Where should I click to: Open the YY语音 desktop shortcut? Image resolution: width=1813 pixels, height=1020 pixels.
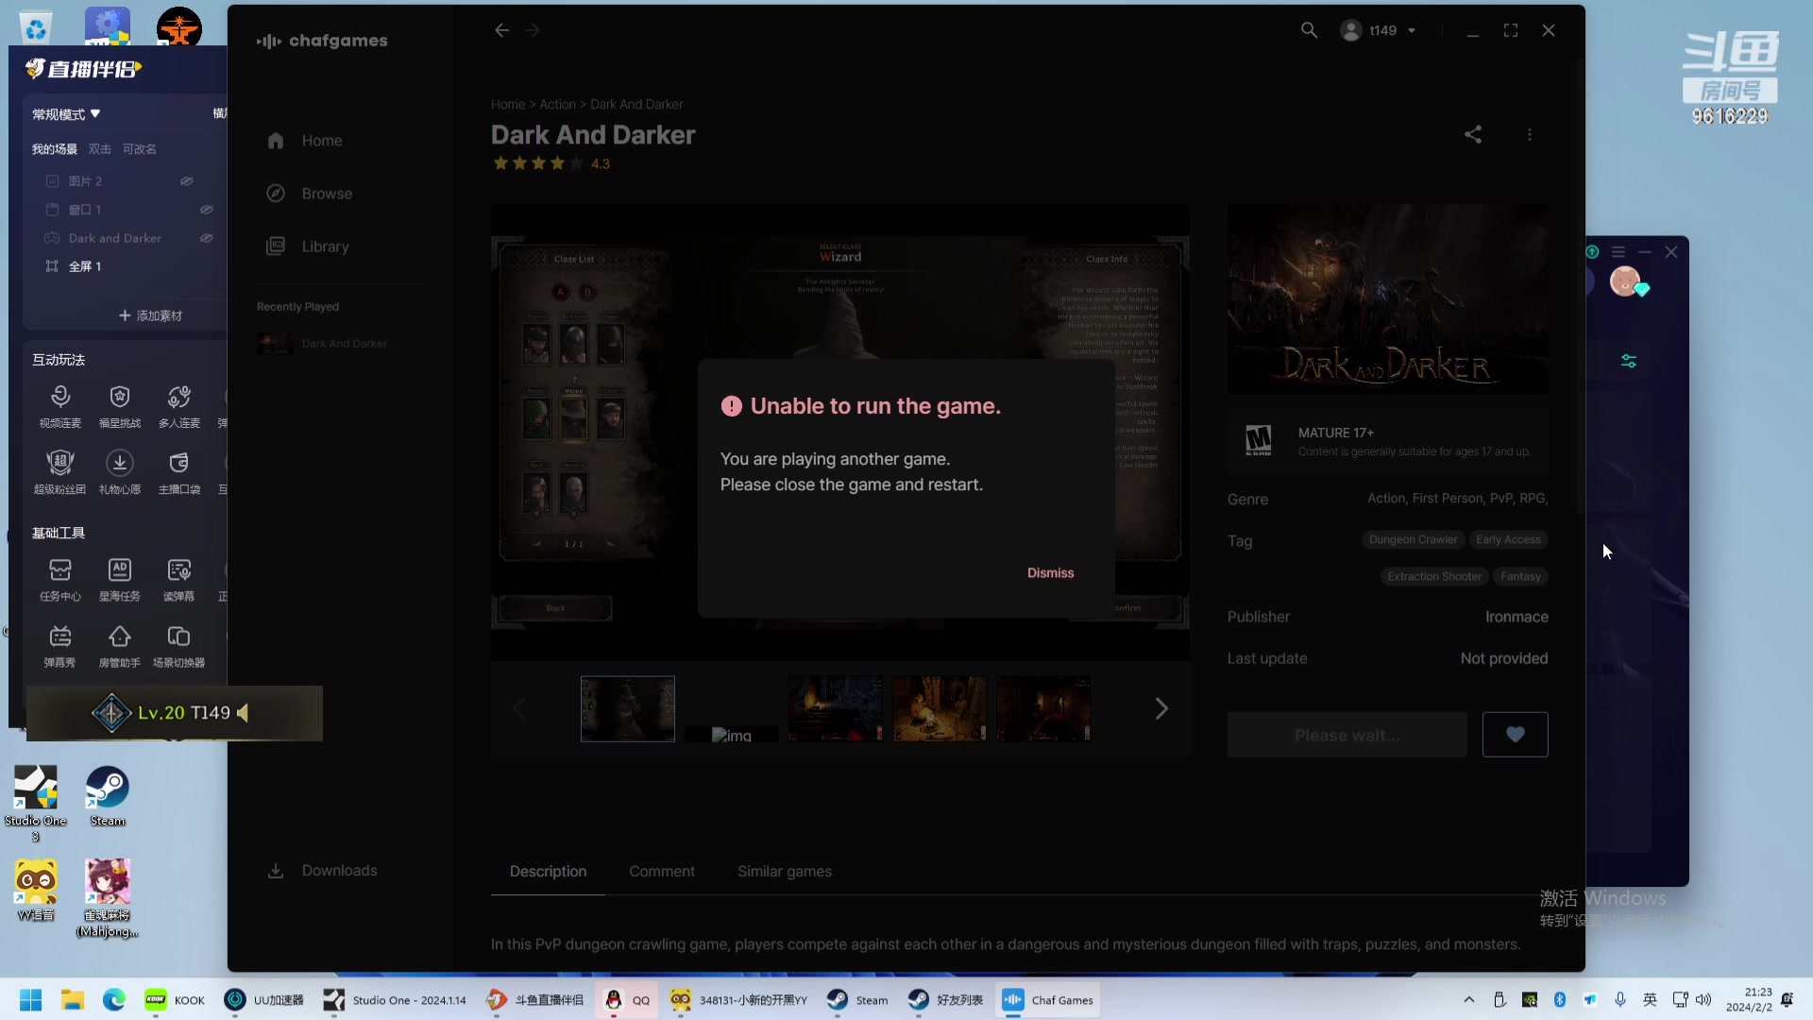click(x=36, y=891)
